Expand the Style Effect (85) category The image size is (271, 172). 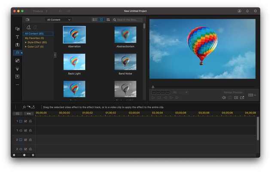click(26, 42)
